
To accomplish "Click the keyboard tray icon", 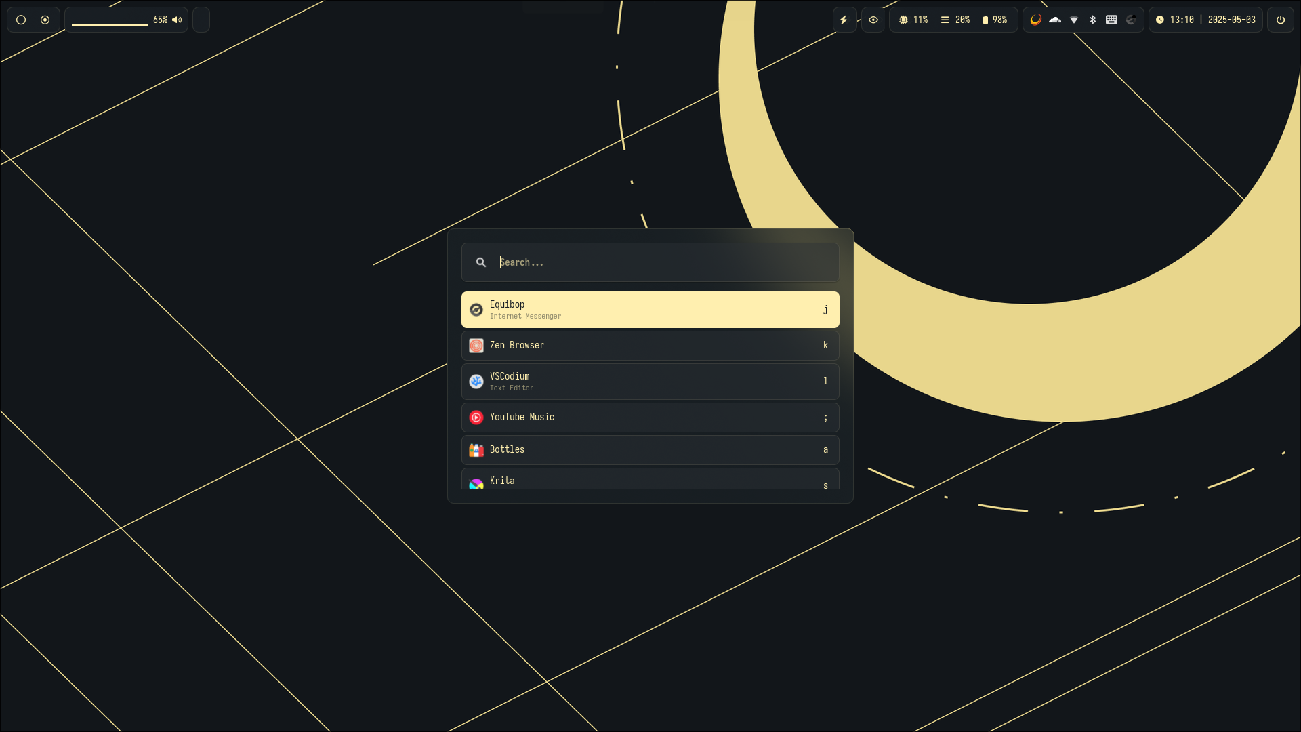I will pyautogui.click(x=1112, y=20).
